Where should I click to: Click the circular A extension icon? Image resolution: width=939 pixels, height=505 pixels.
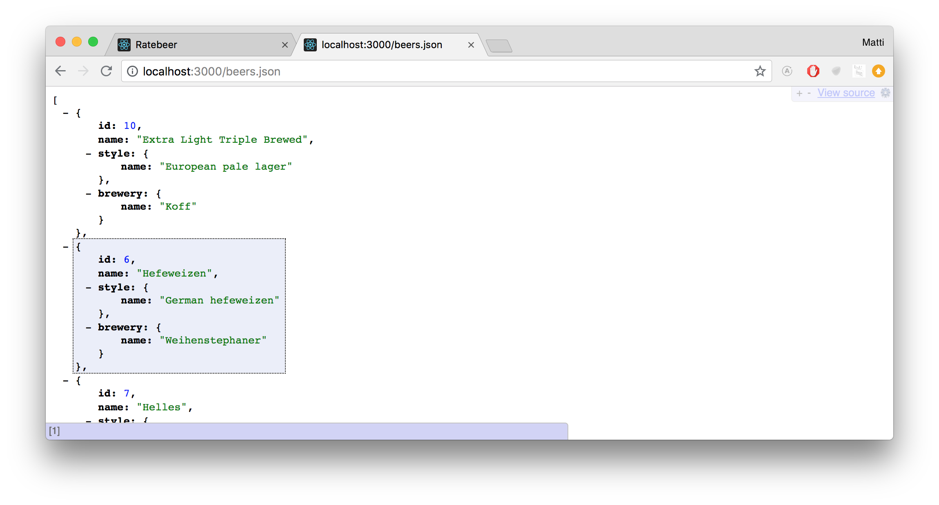point(787,71)
